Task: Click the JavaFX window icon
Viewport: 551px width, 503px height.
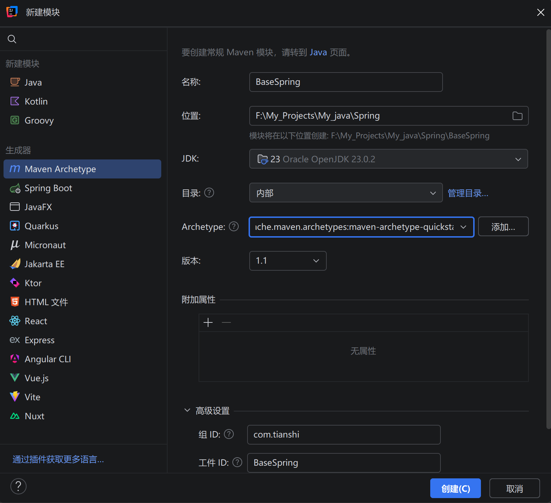Action: 15,207
